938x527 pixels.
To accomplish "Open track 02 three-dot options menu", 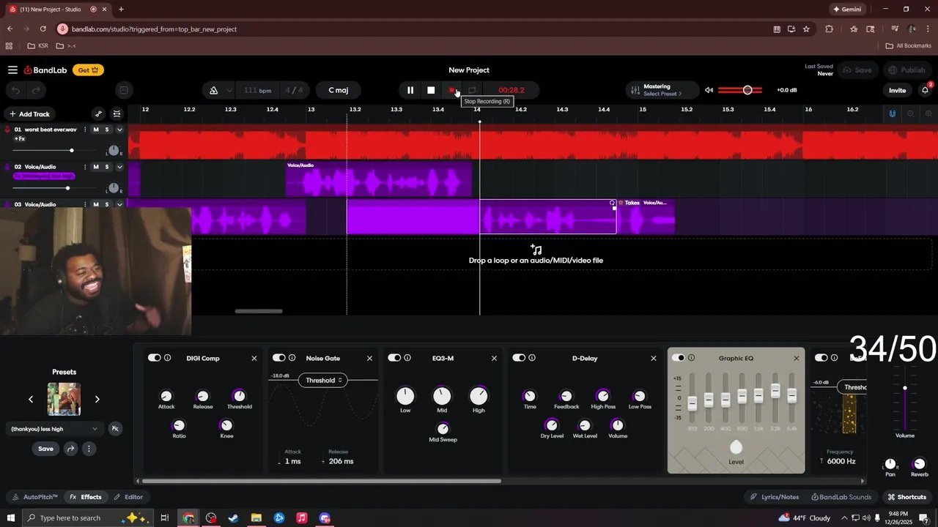I will click(x=85, y=167).
